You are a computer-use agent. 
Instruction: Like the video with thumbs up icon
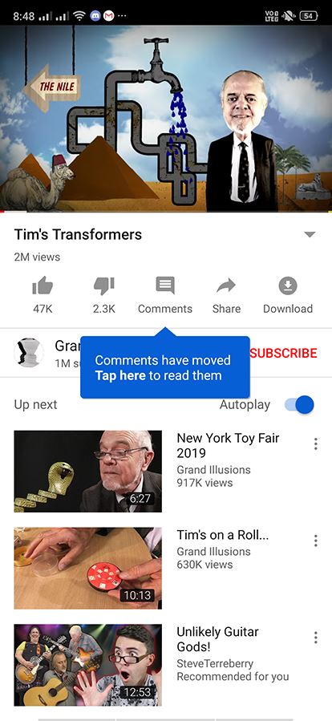(43, 286)
